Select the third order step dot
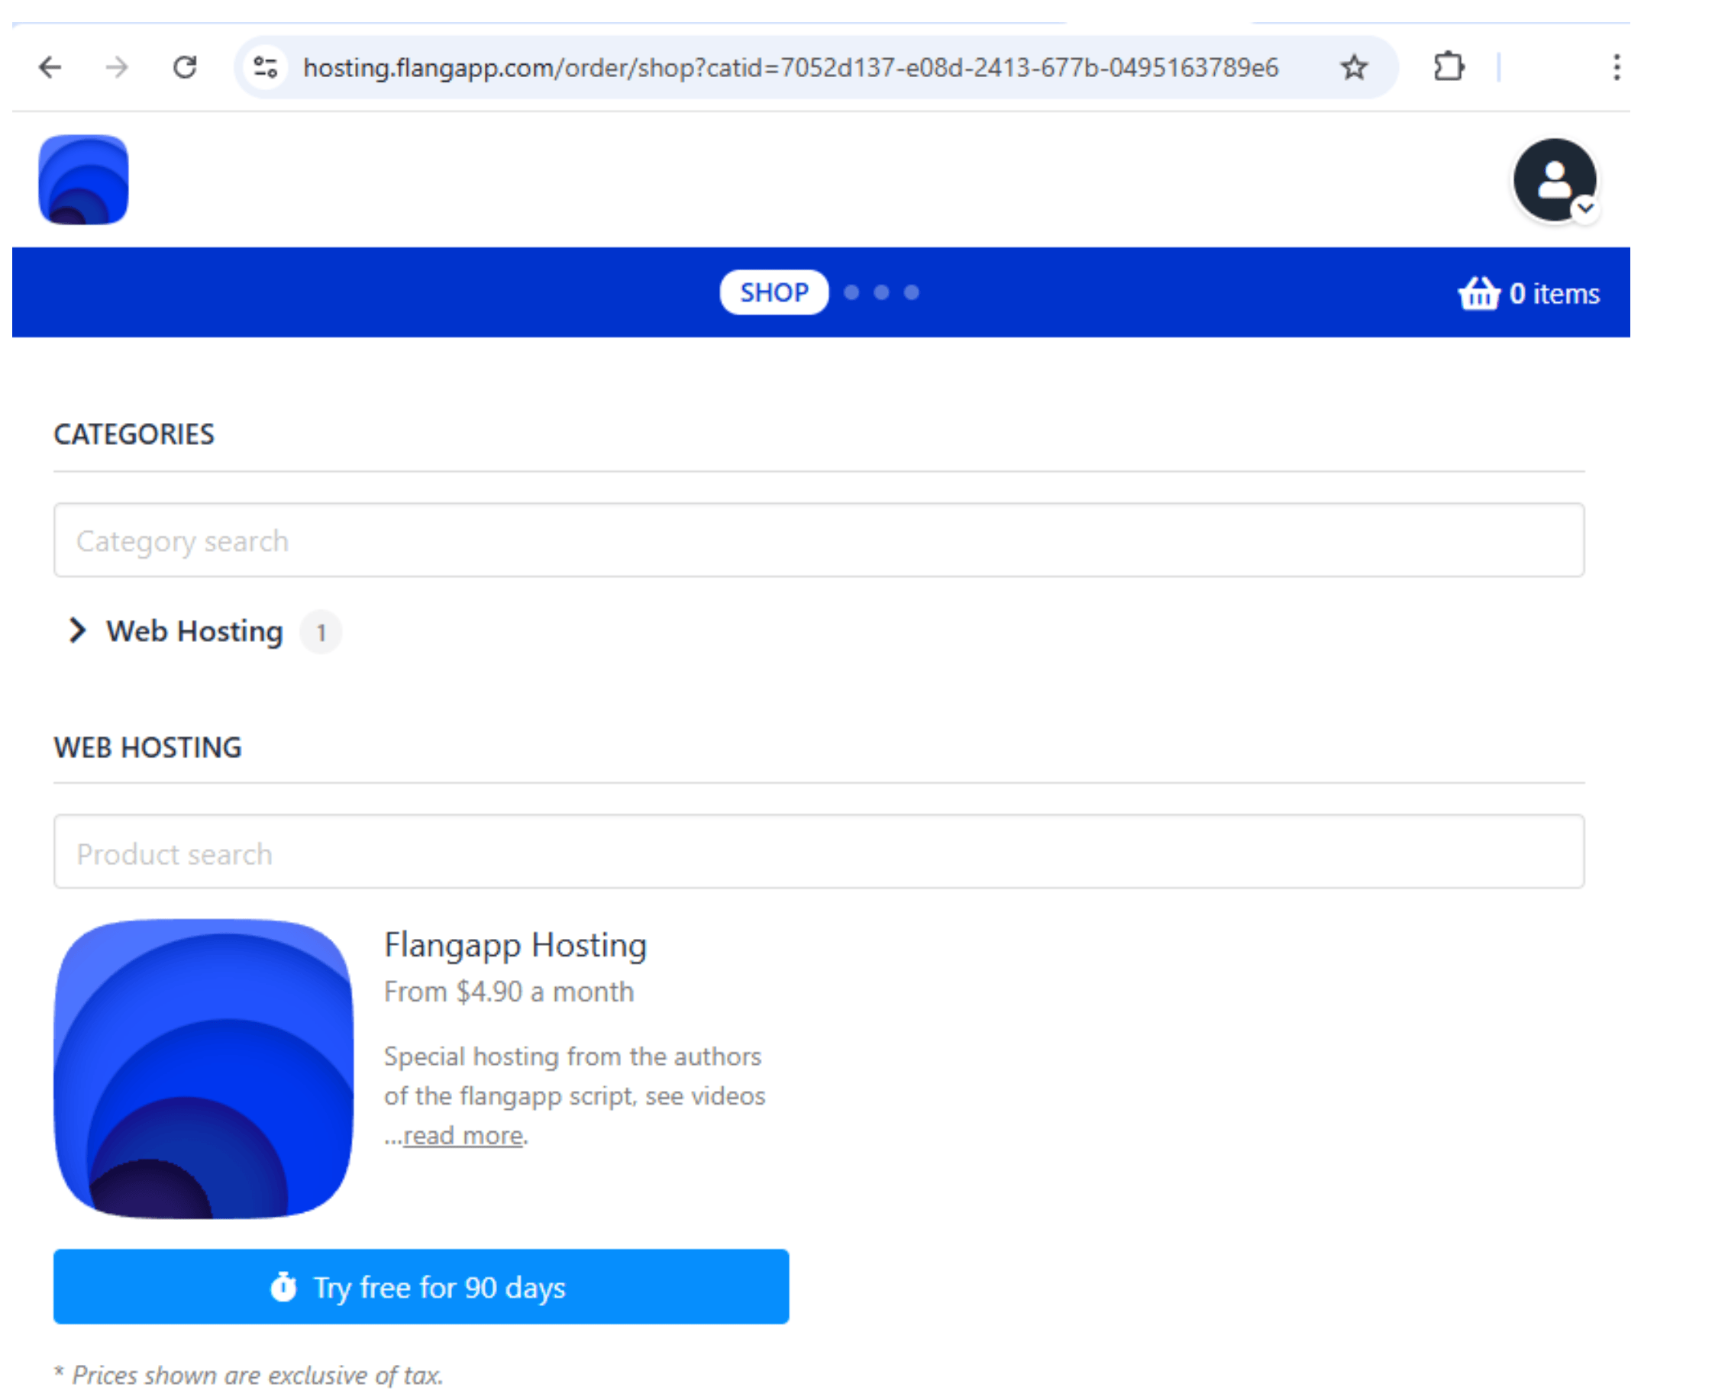The height and width of the screenshot is (1400, 1712). point(881,292)
